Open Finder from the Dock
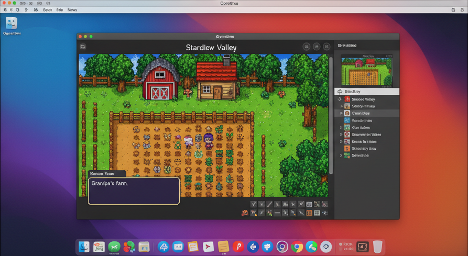 coord(84,247)
